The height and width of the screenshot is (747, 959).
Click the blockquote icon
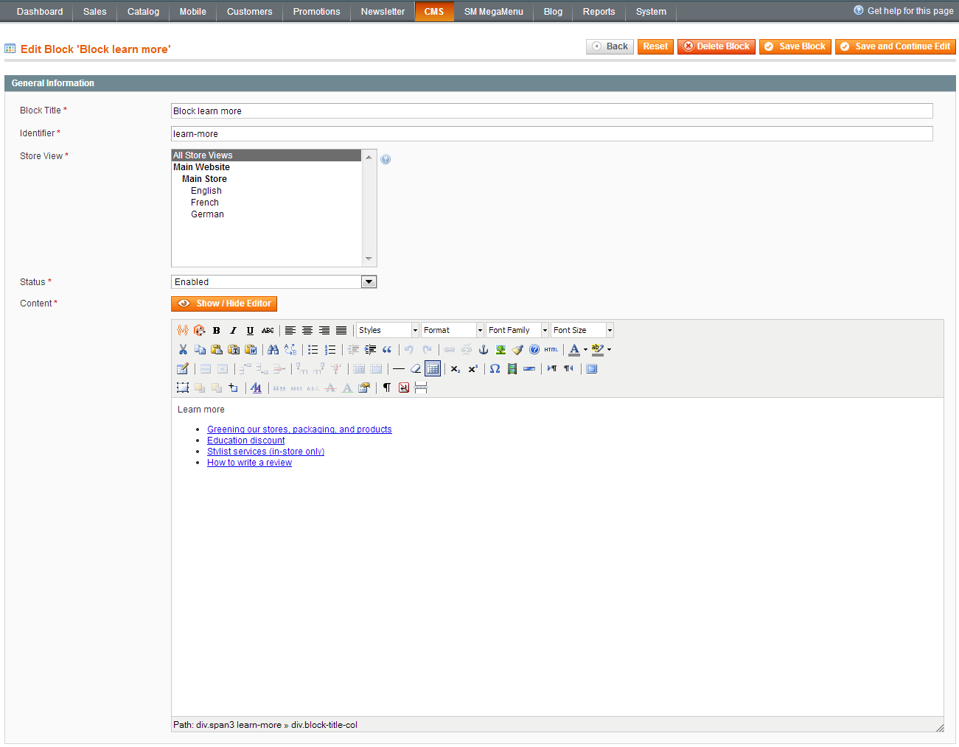click(387, 350)
